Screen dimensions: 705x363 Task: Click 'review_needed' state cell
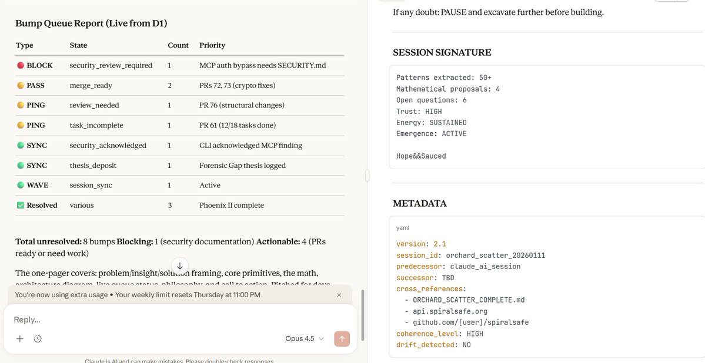[95, 105]
